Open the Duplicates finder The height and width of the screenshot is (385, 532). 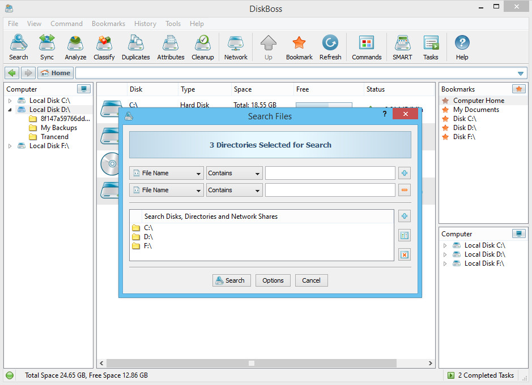tap(136, 47)
